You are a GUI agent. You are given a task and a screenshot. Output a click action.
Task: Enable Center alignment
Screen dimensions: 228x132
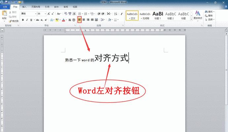point(84,19)
